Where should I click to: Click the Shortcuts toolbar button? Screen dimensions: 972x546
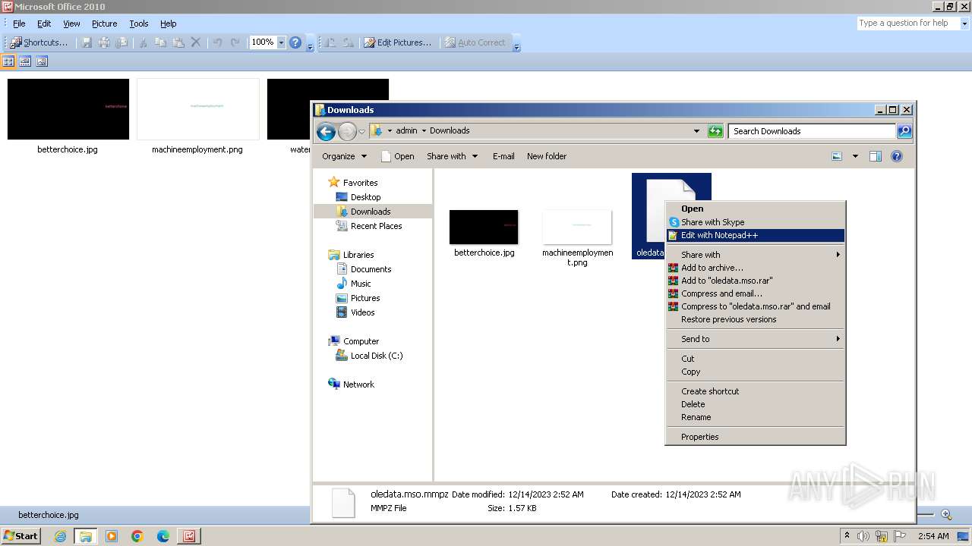[x=39, y=42]
